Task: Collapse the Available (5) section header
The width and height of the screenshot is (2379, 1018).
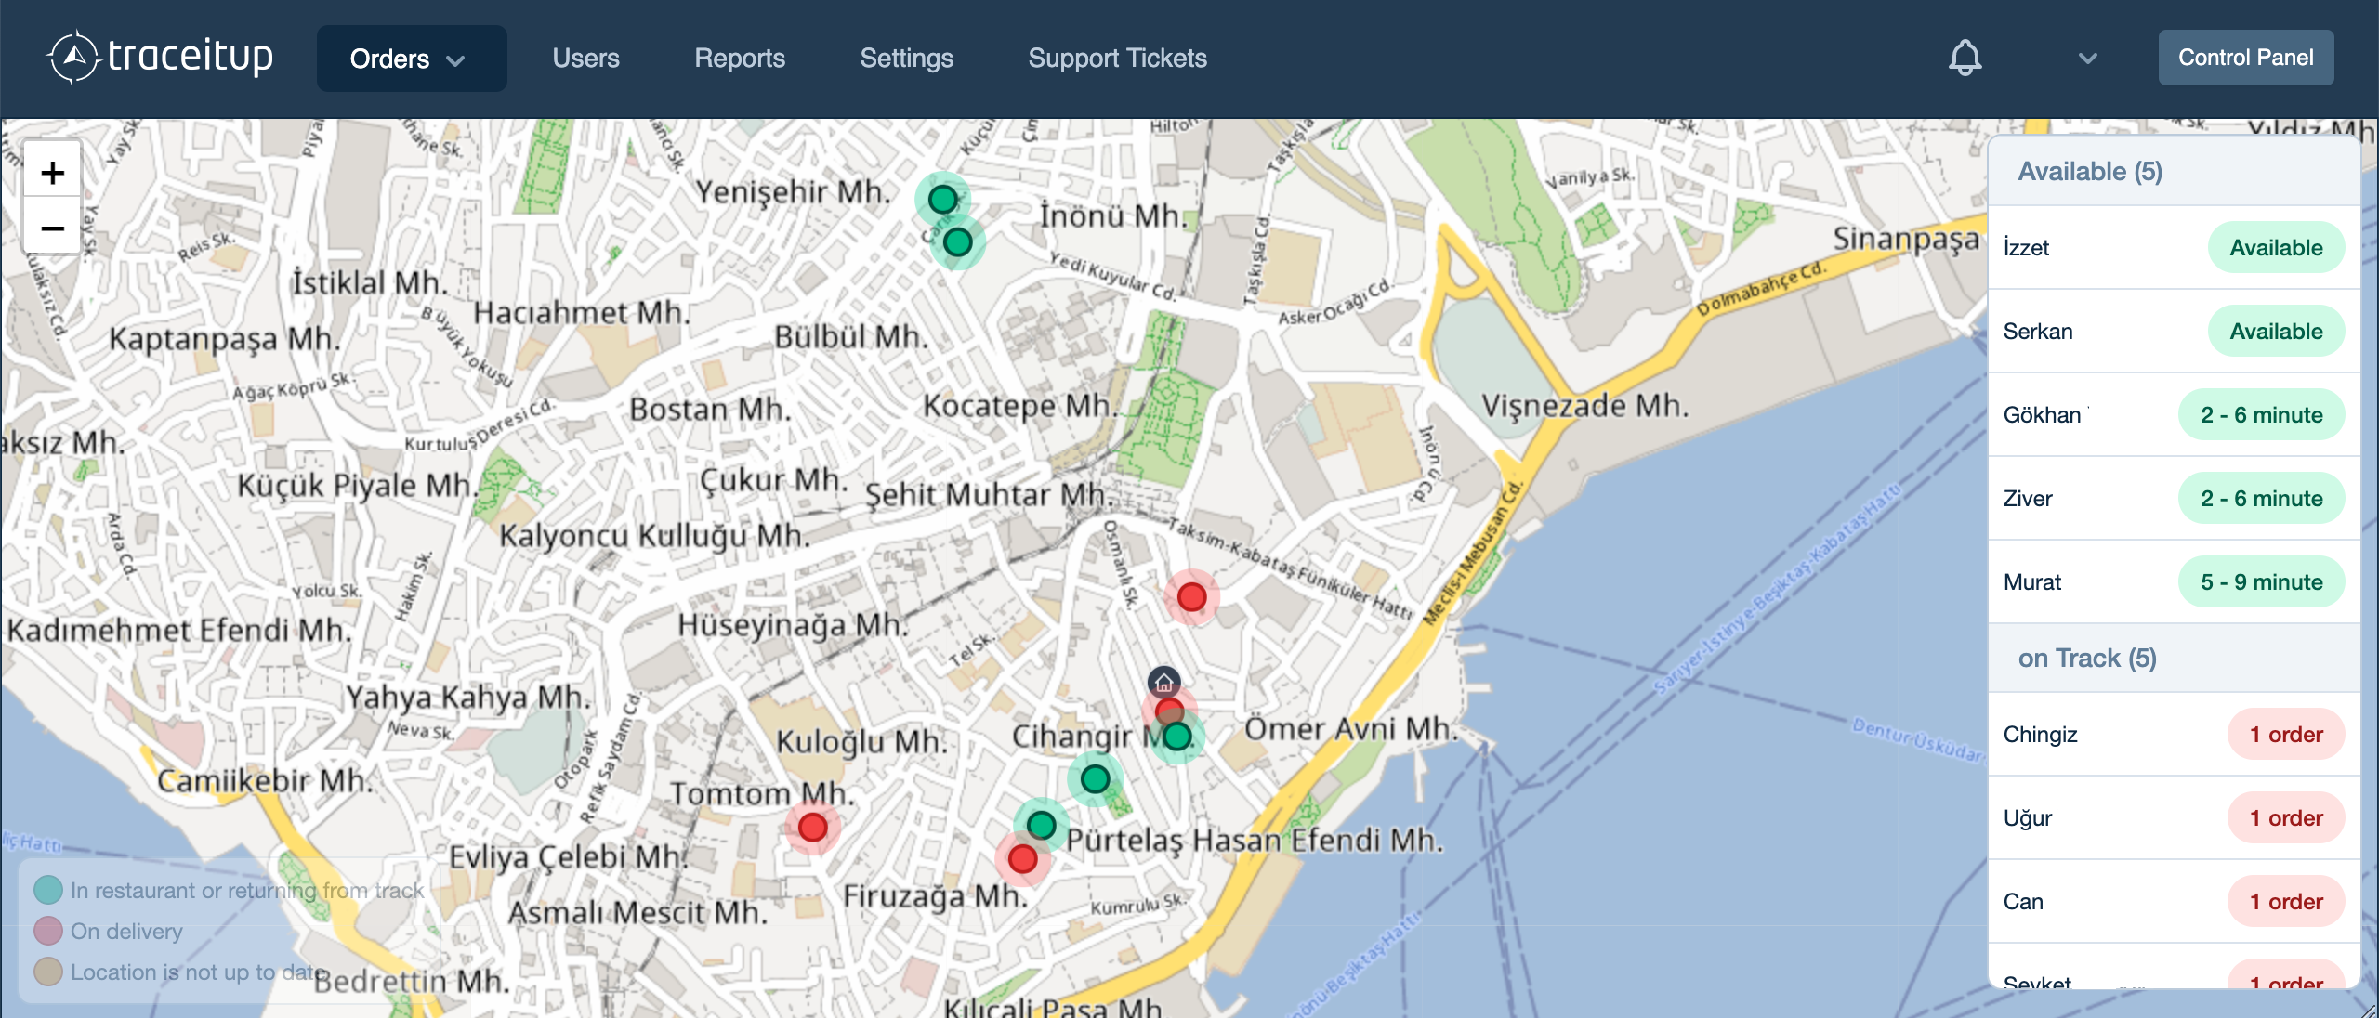Action: [2090, 172]
